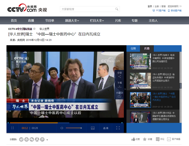189x146 pixels.
Task: Click the 注册 register link
Action: (x=156, y=6)
